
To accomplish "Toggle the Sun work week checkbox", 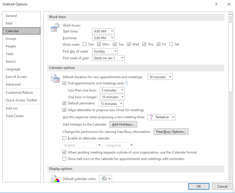I will point(85,44).
